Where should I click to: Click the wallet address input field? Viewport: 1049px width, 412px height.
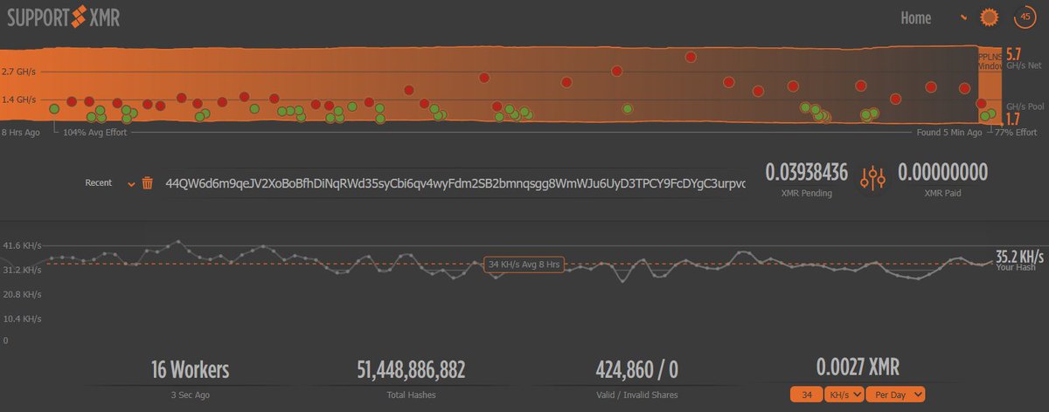tap(455, 183)
